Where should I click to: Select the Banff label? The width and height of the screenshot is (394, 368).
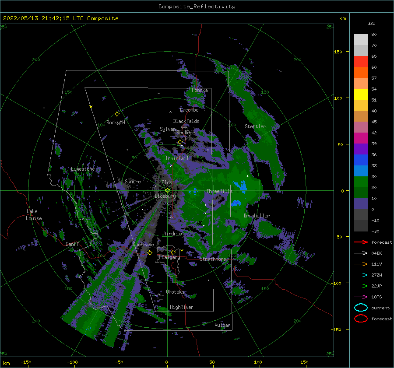(x=72, y=244)
